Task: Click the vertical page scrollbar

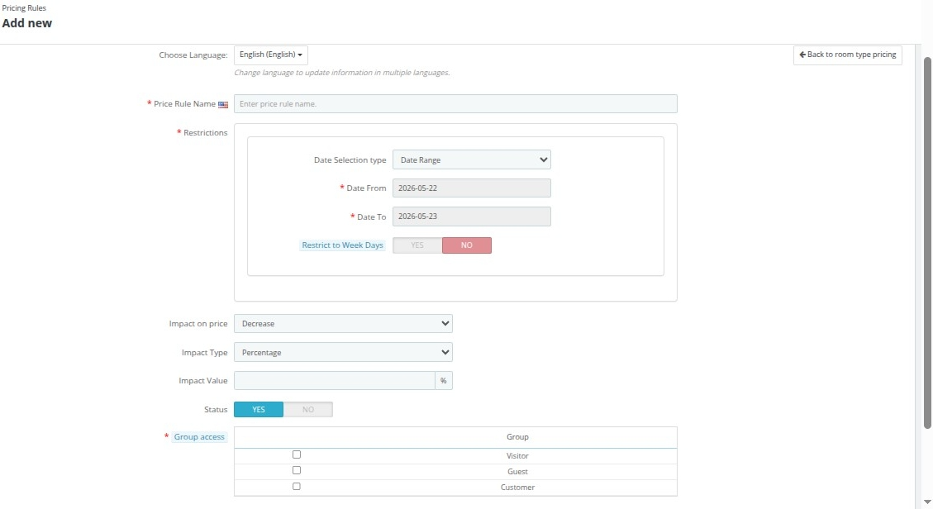Action: point(927,243)
